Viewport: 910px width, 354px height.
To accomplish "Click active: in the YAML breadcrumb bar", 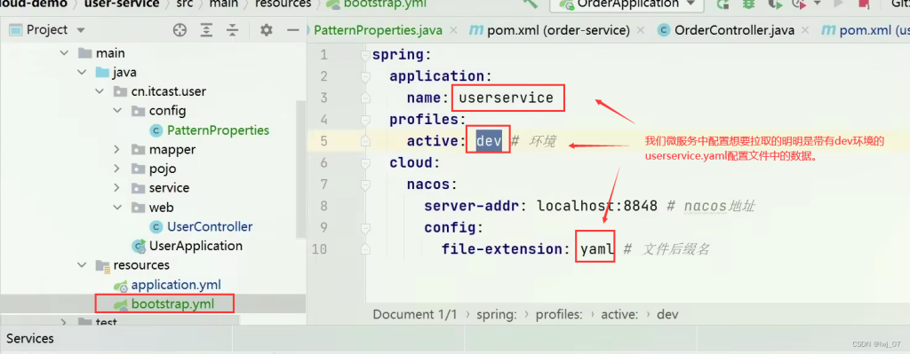I will click(619, 315).
